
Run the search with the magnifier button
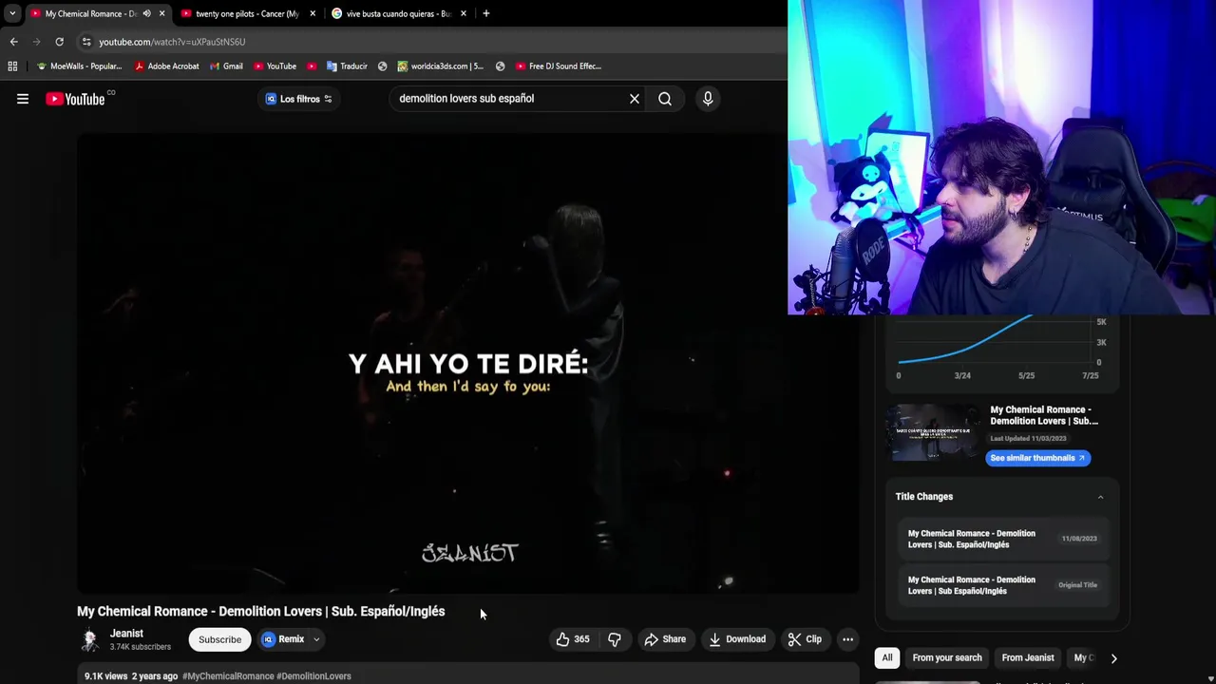click(665, 99)
